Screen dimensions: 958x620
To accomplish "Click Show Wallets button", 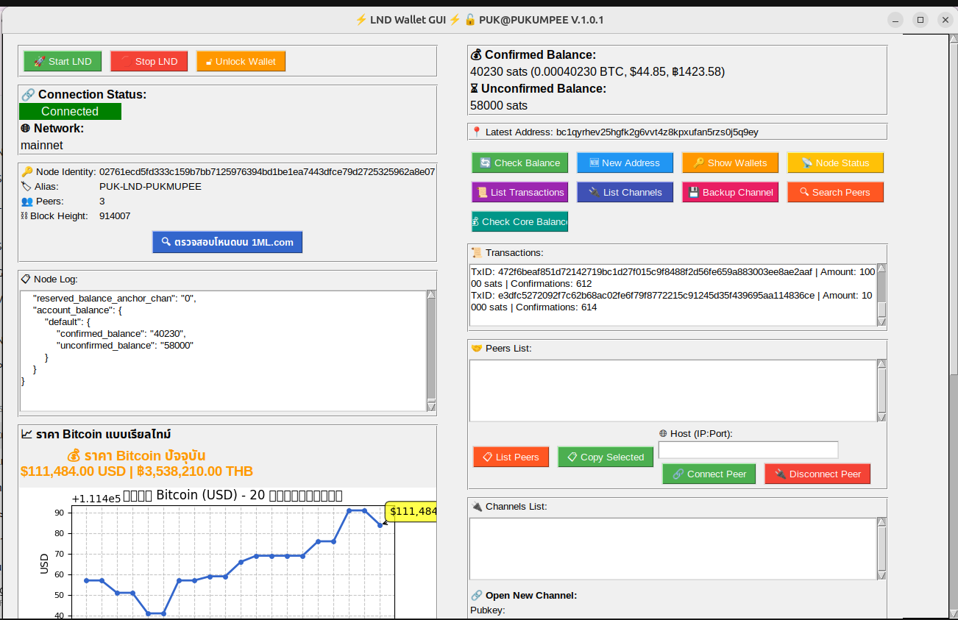I will (x=730, y=163).
